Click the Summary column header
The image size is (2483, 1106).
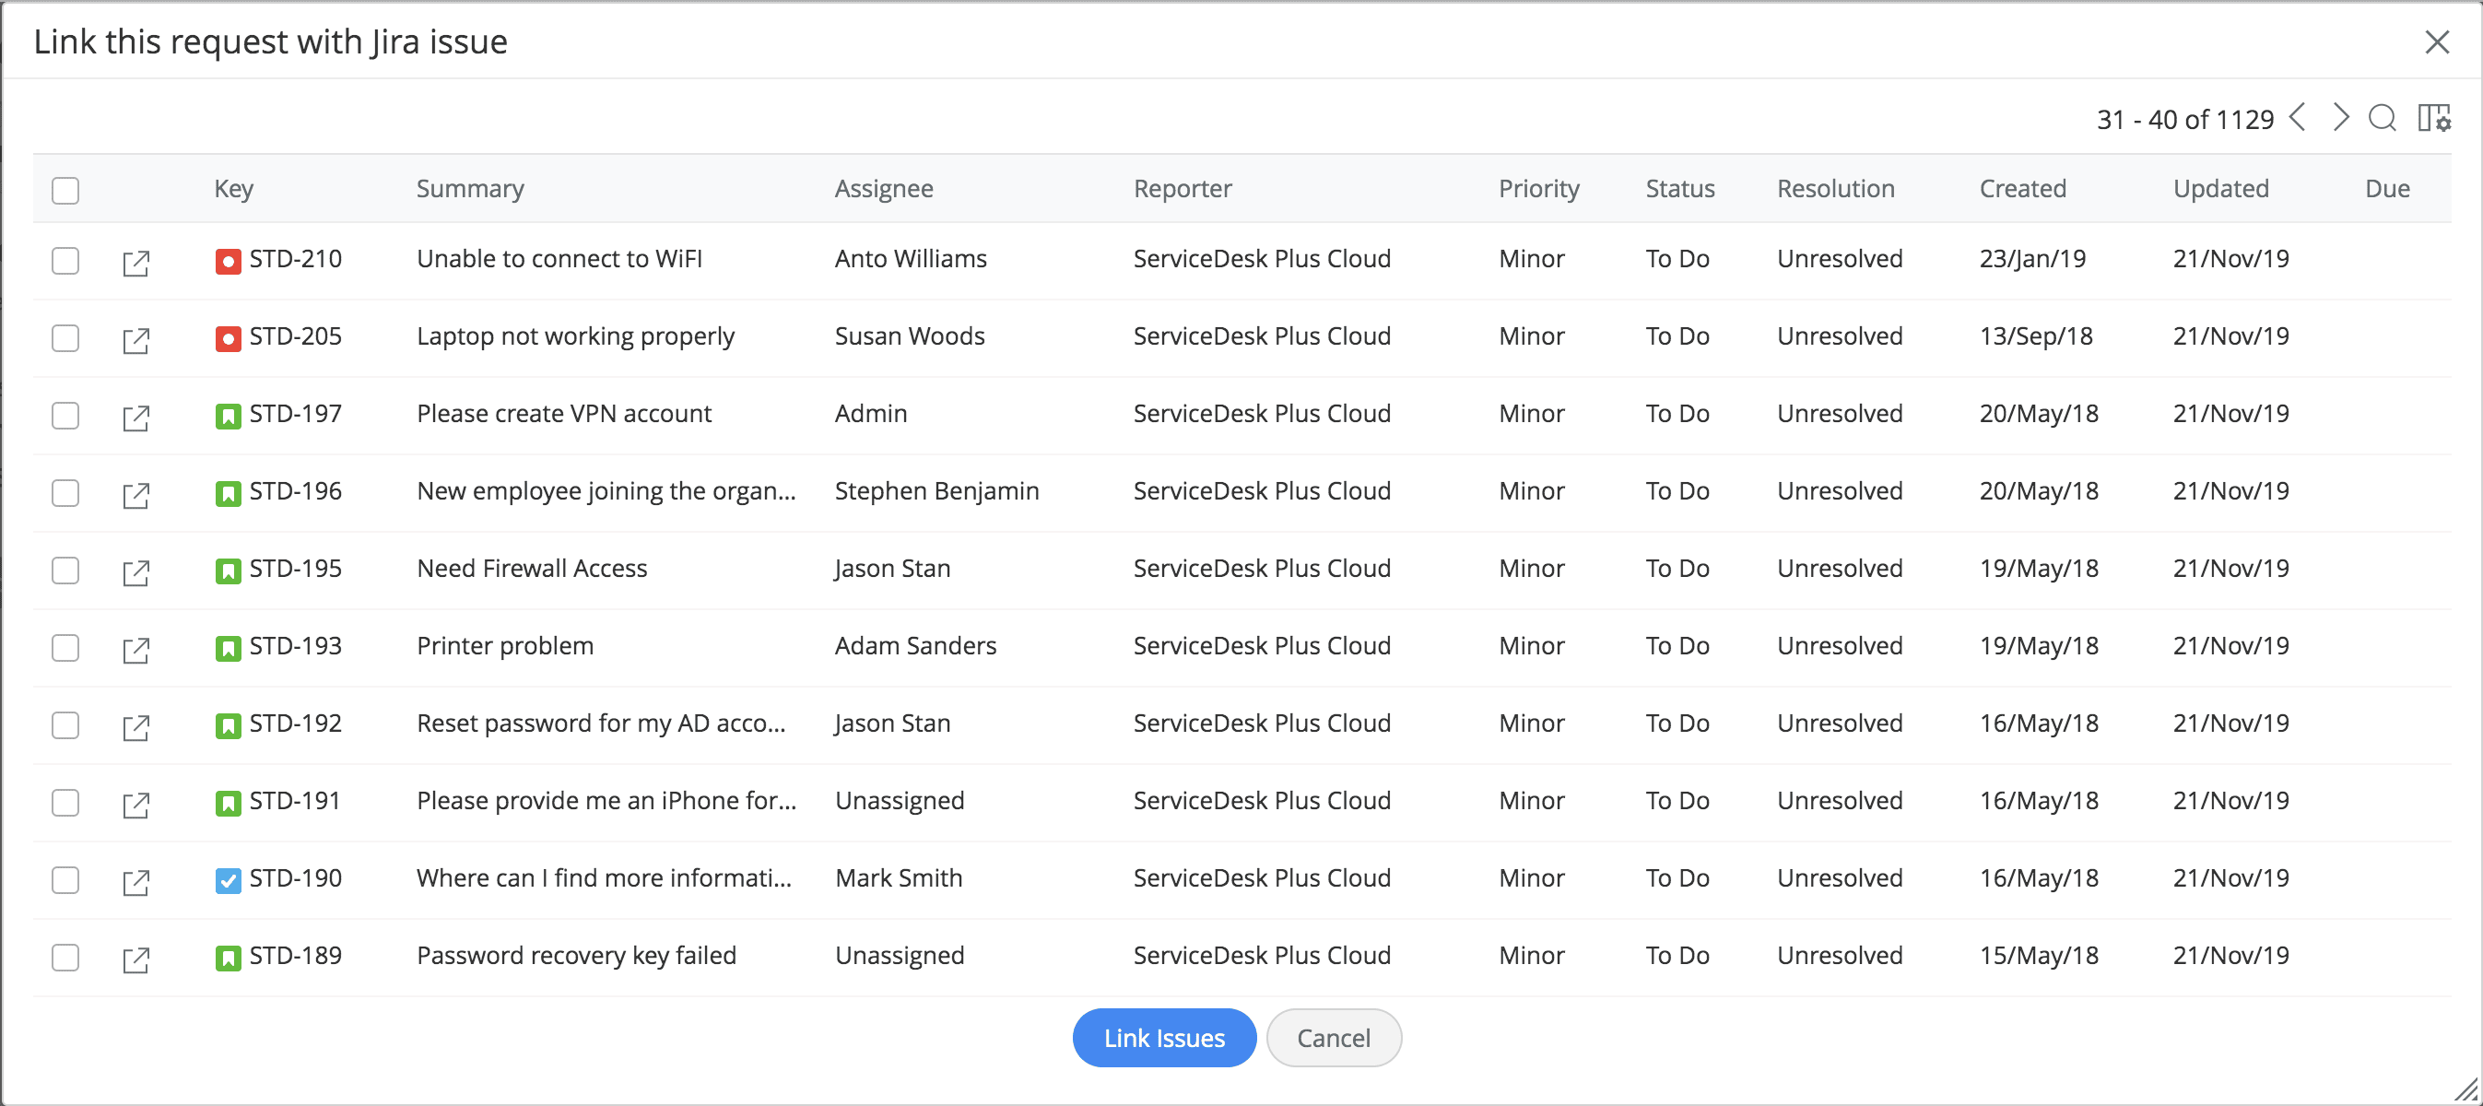(x=469, y=189)
